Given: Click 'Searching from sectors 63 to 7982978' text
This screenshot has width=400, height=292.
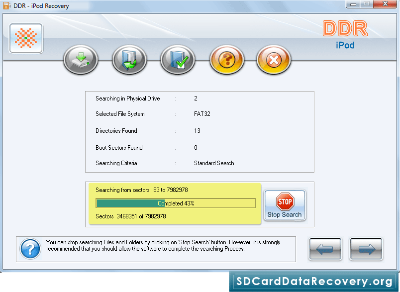Looking at the screenshot, I should [x=142, y=190].
